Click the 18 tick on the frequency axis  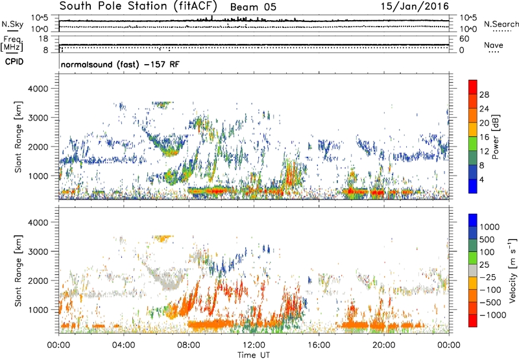pos(43,39)
